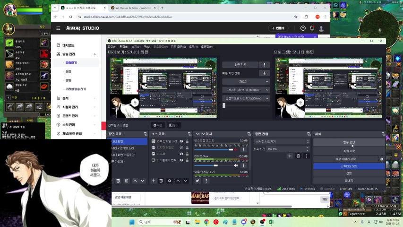Open the Chzzk Studio hamburger menu
This screenshot has width=403, height=227.
coord(58,28)
